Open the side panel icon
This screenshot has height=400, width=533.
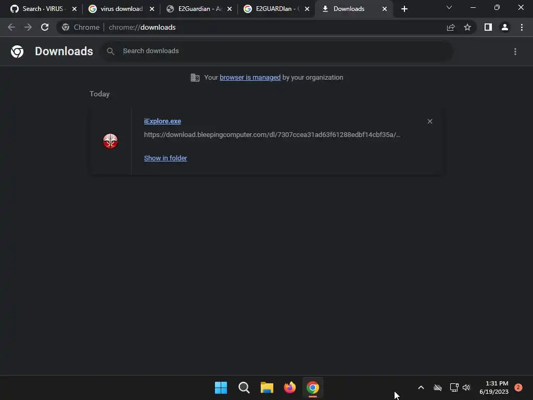tap(488, 27)
